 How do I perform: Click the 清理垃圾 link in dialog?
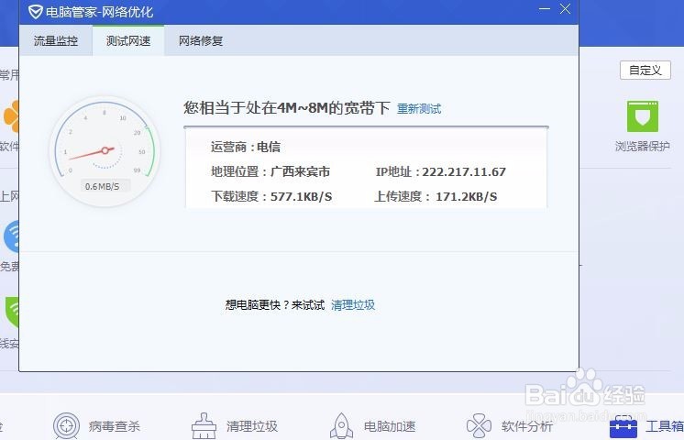[353, 305]
